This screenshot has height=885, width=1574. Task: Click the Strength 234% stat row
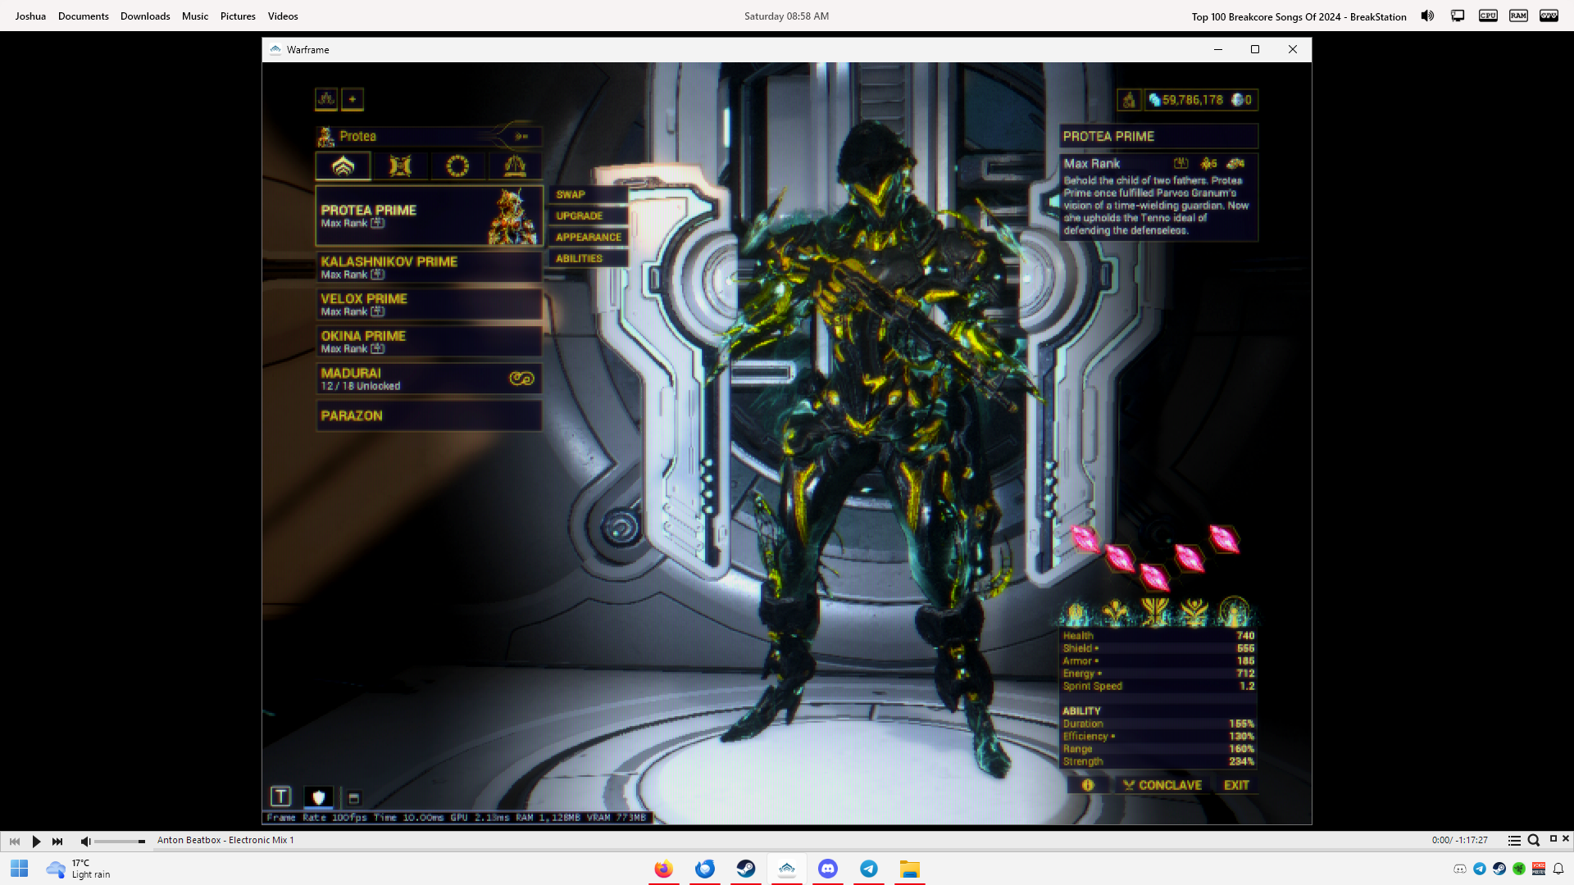coord(1158,762)
